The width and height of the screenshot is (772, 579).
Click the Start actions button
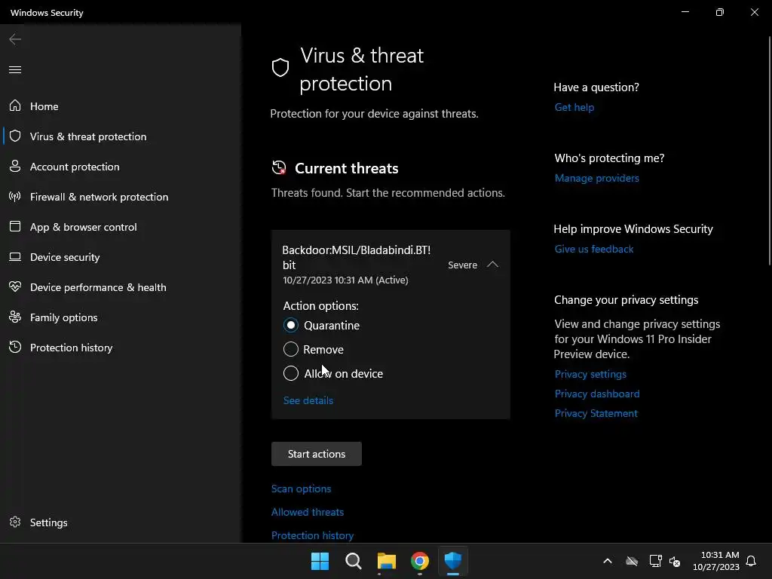click(316, 454)
